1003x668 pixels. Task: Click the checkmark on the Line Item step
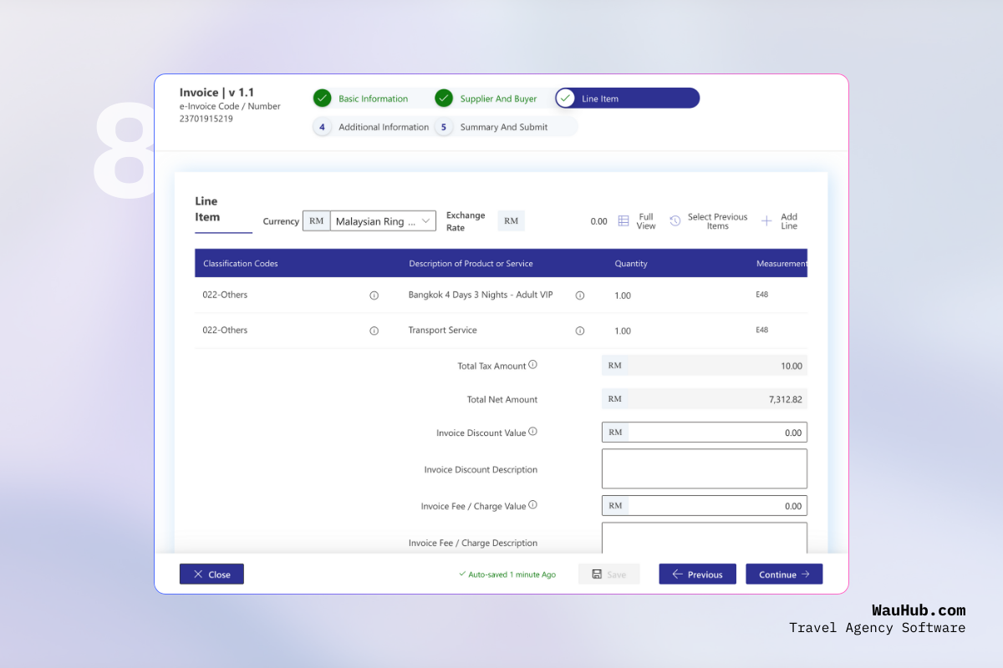coord(566,98)
